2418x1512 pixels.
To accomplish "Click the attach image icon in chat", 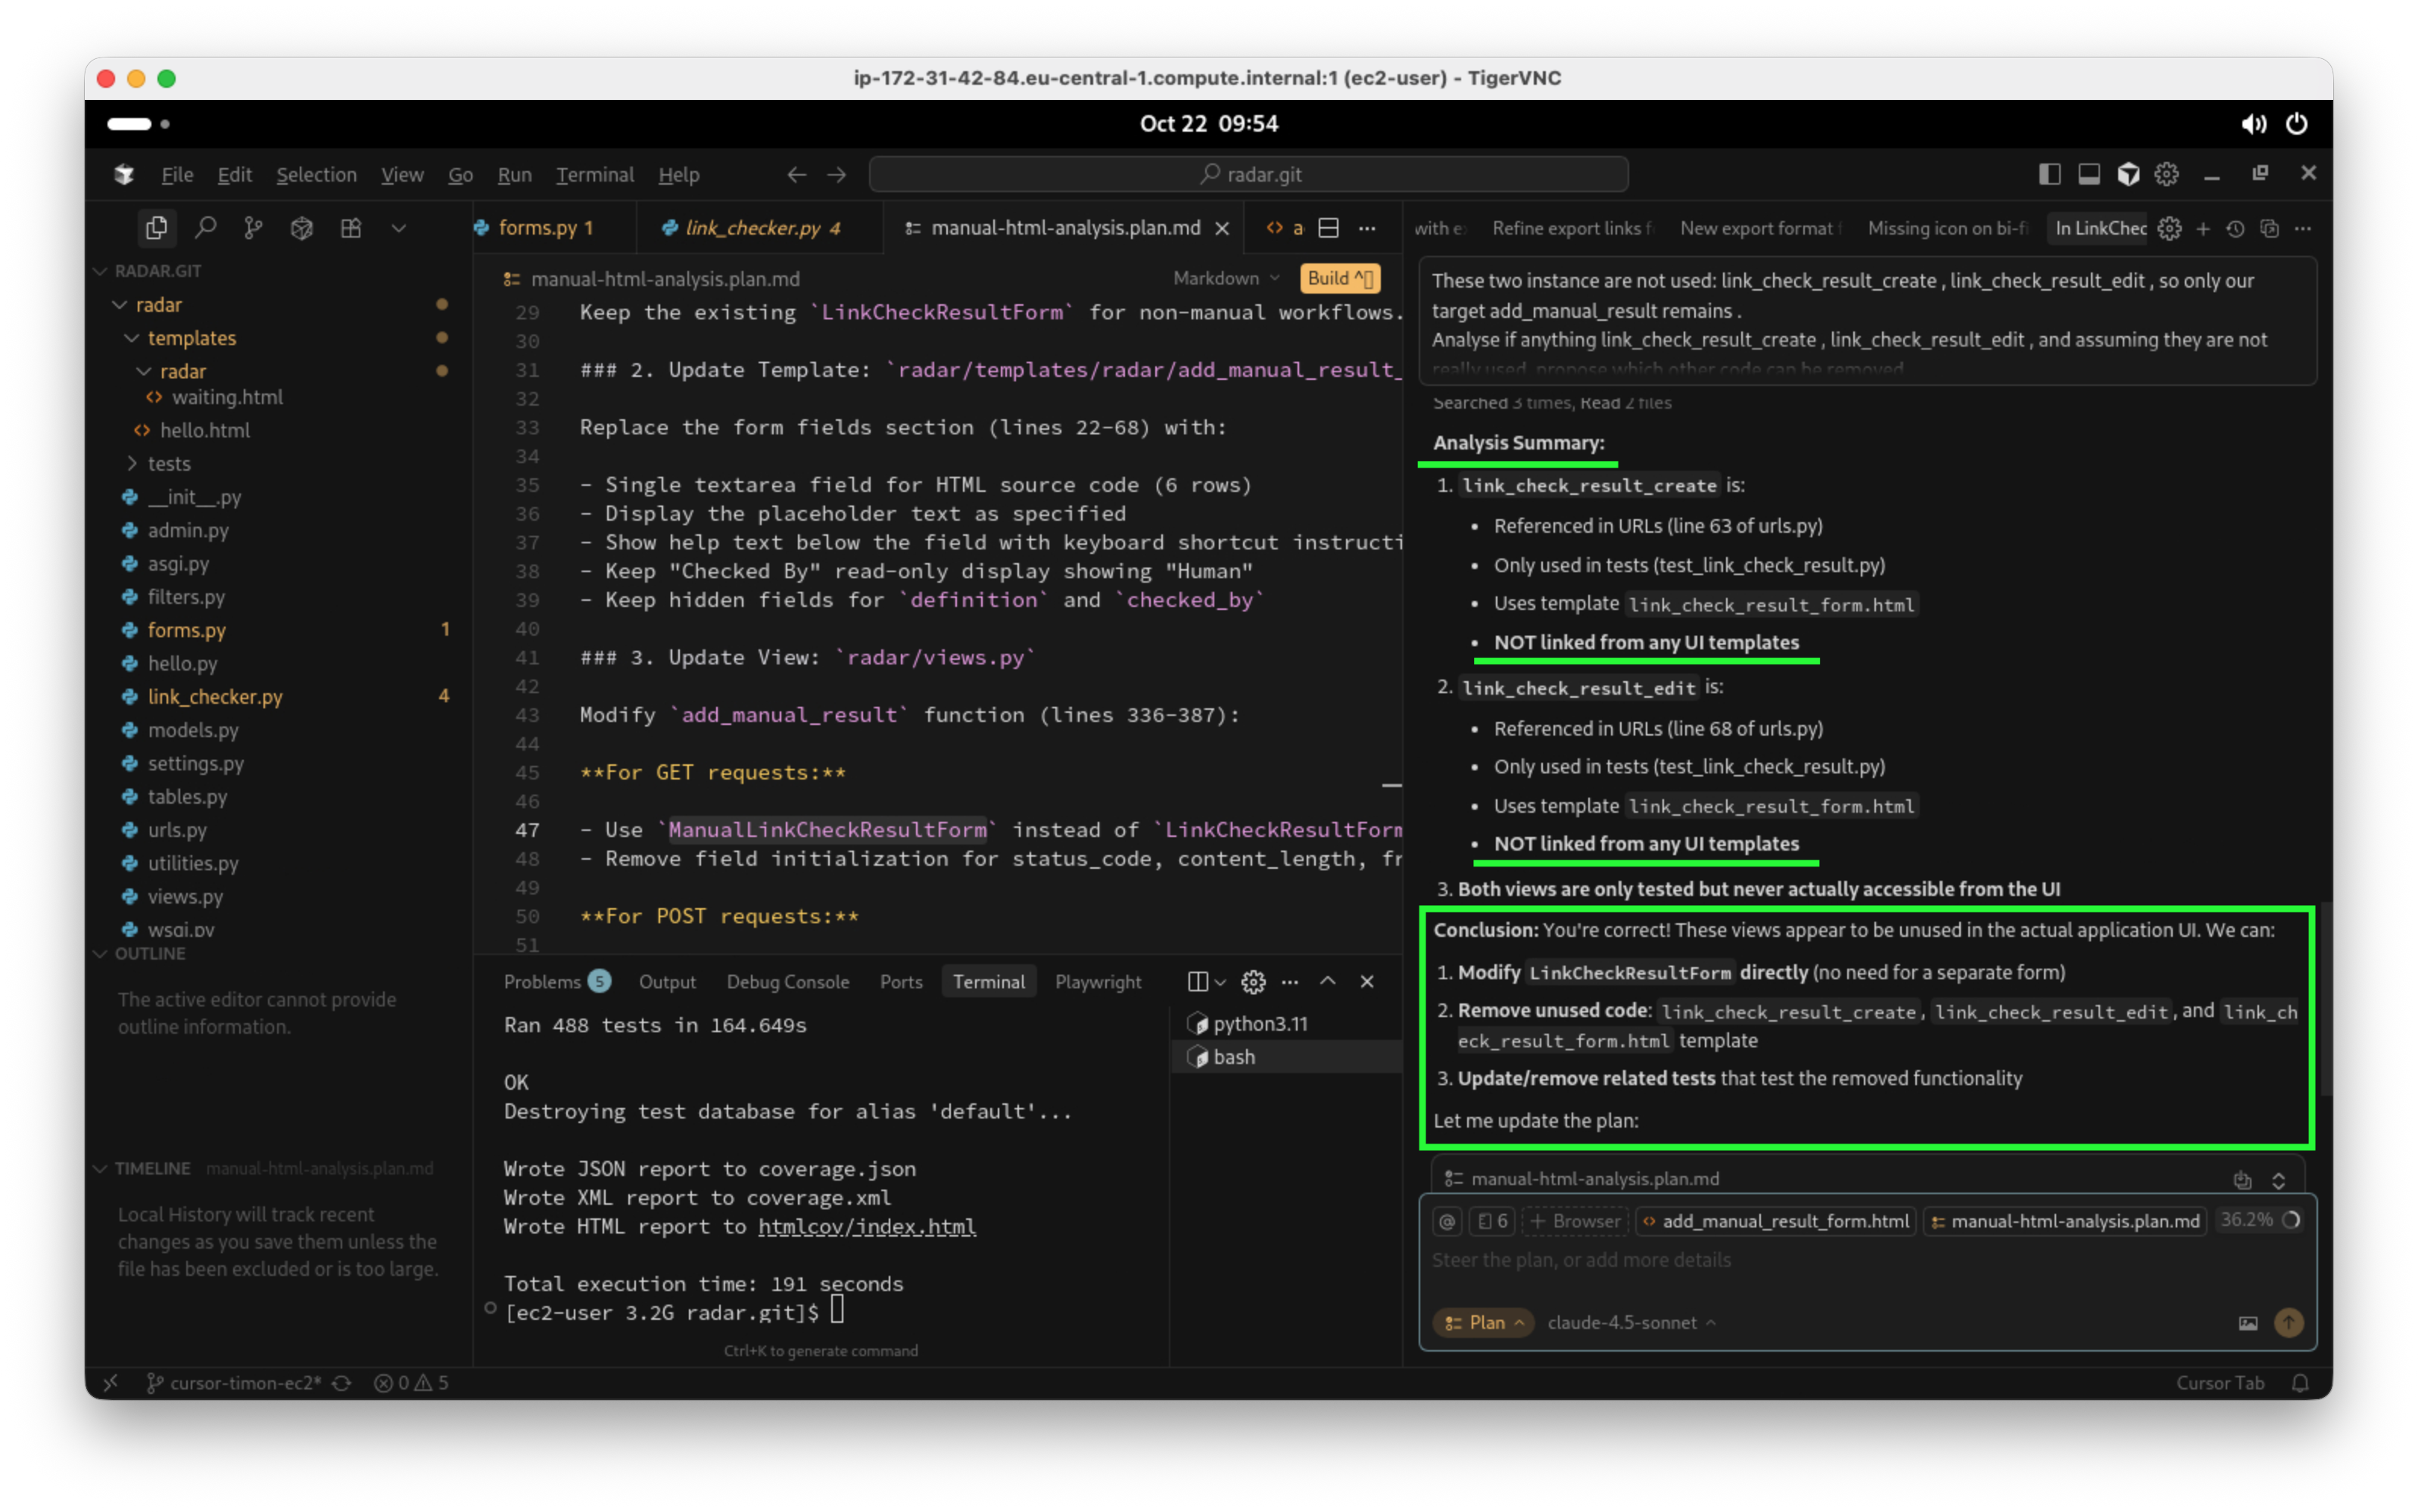I will pyautogui.click(x=2247, y=1323).
